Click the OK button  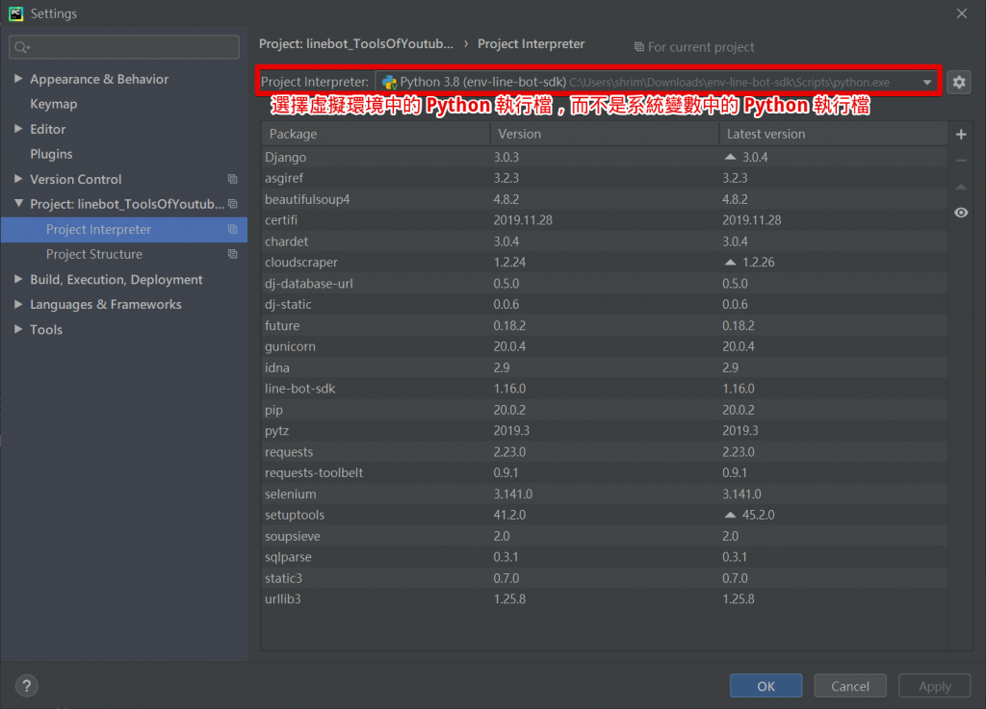765,686
